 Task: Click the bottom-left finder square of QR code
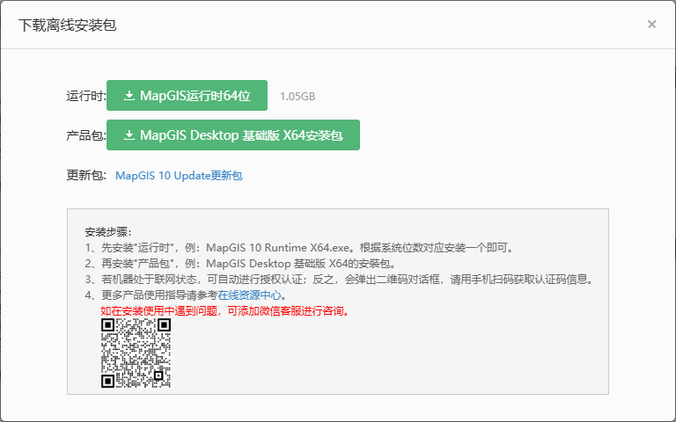click(107, 381)
